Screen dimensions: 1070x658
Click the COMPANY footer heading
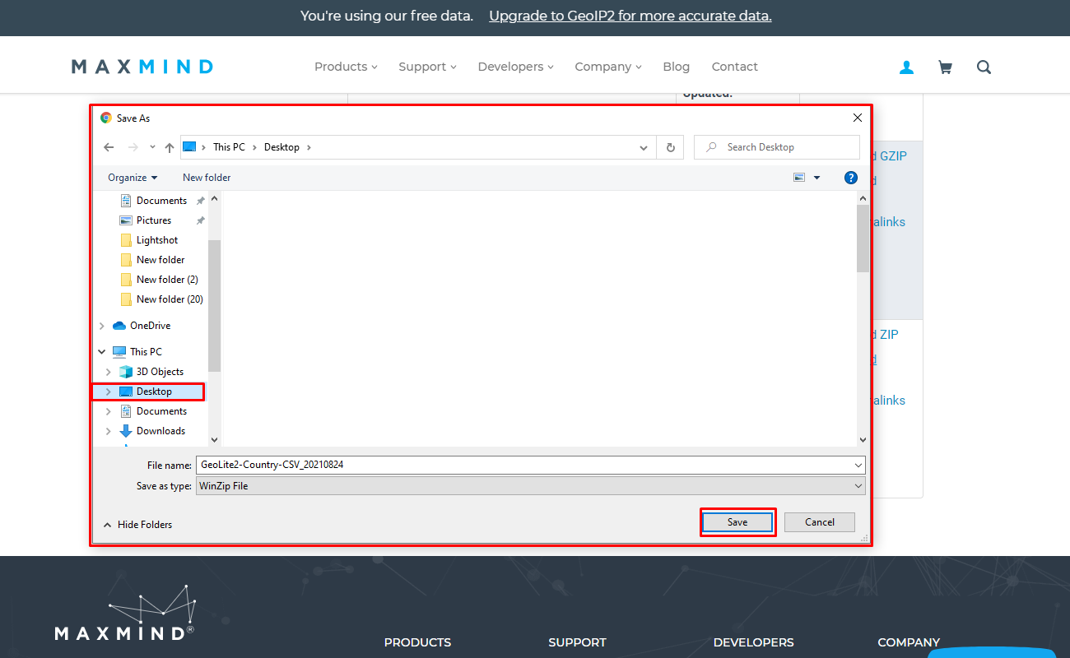pos(909,642)
